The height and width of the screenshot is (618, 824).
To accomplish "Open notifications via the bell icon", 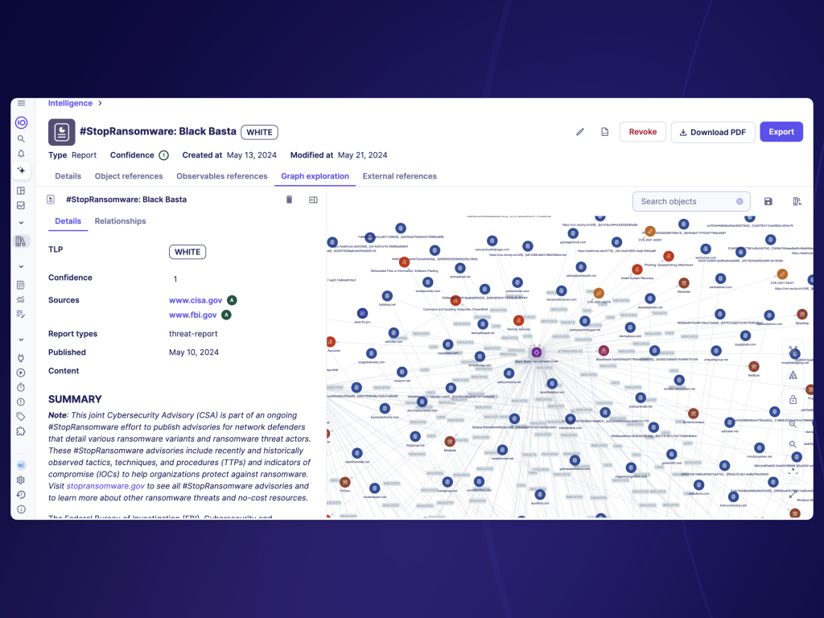I will (x=21, y=154).
